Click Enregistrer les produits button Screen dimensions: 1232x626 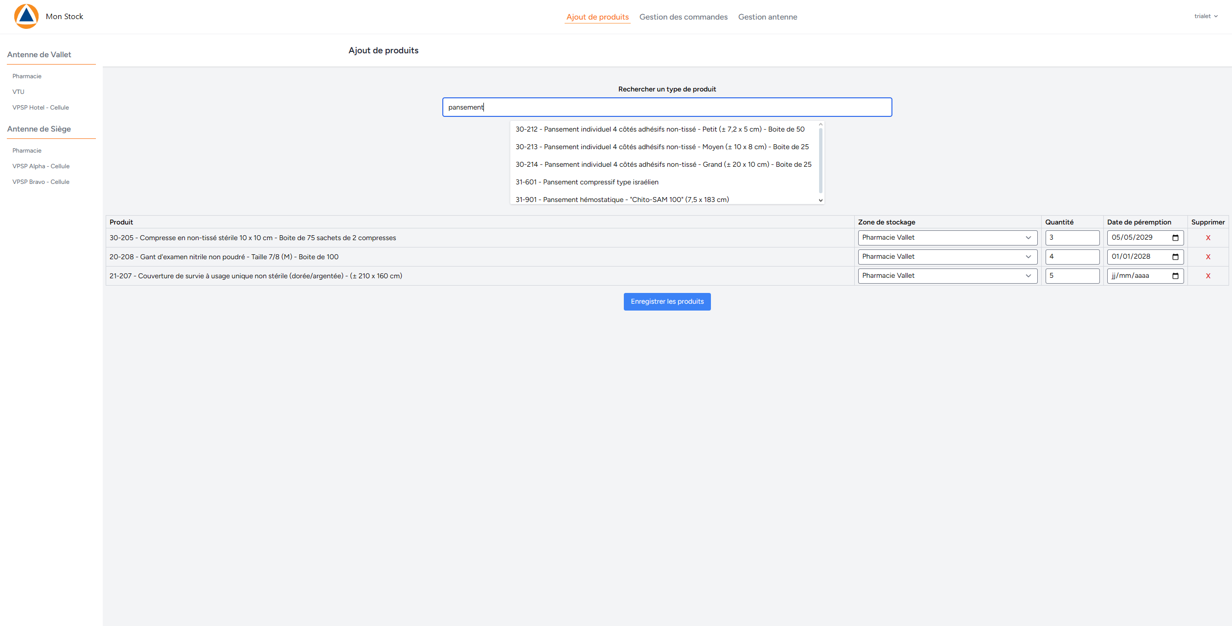pos(667,301)
